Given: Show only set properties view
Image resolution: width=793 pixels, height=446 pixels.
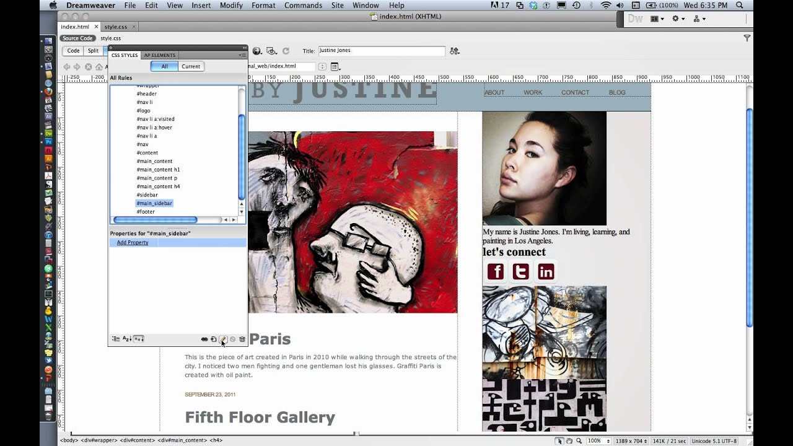Looking at the screenshot, I should (139, 339).
